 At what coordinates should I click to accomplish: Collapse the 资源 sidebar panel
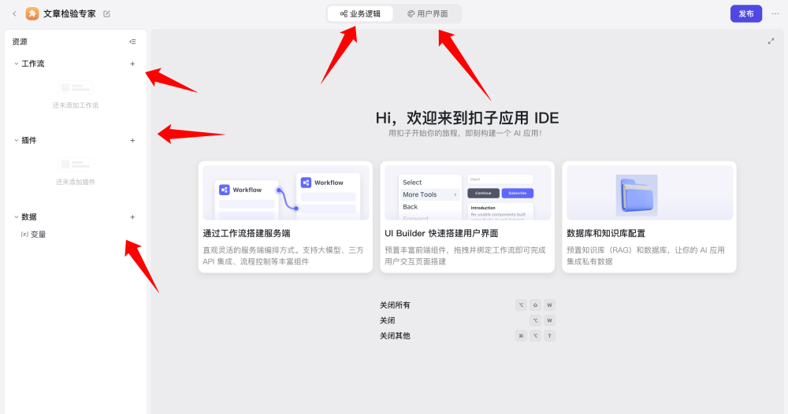tap(132, 42)
